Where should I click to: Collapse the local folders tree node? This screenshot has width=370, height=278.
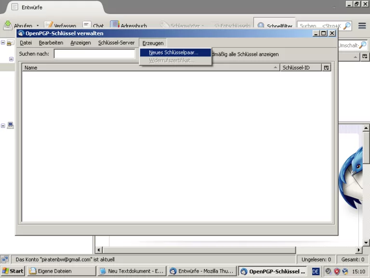3,126
